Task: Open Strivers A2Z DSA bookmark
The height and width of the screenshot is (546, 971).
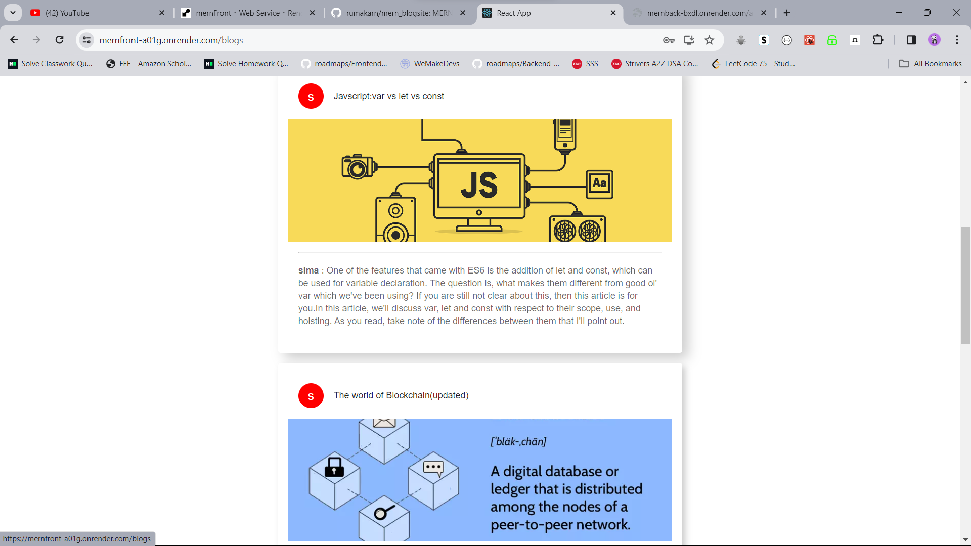Action: click(654, 63)
